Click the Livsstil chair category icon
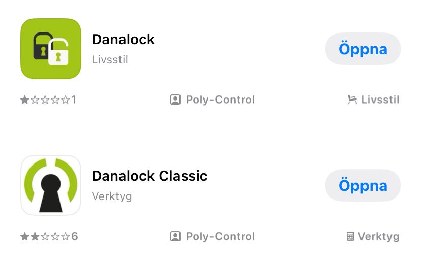 coord(352,100)
